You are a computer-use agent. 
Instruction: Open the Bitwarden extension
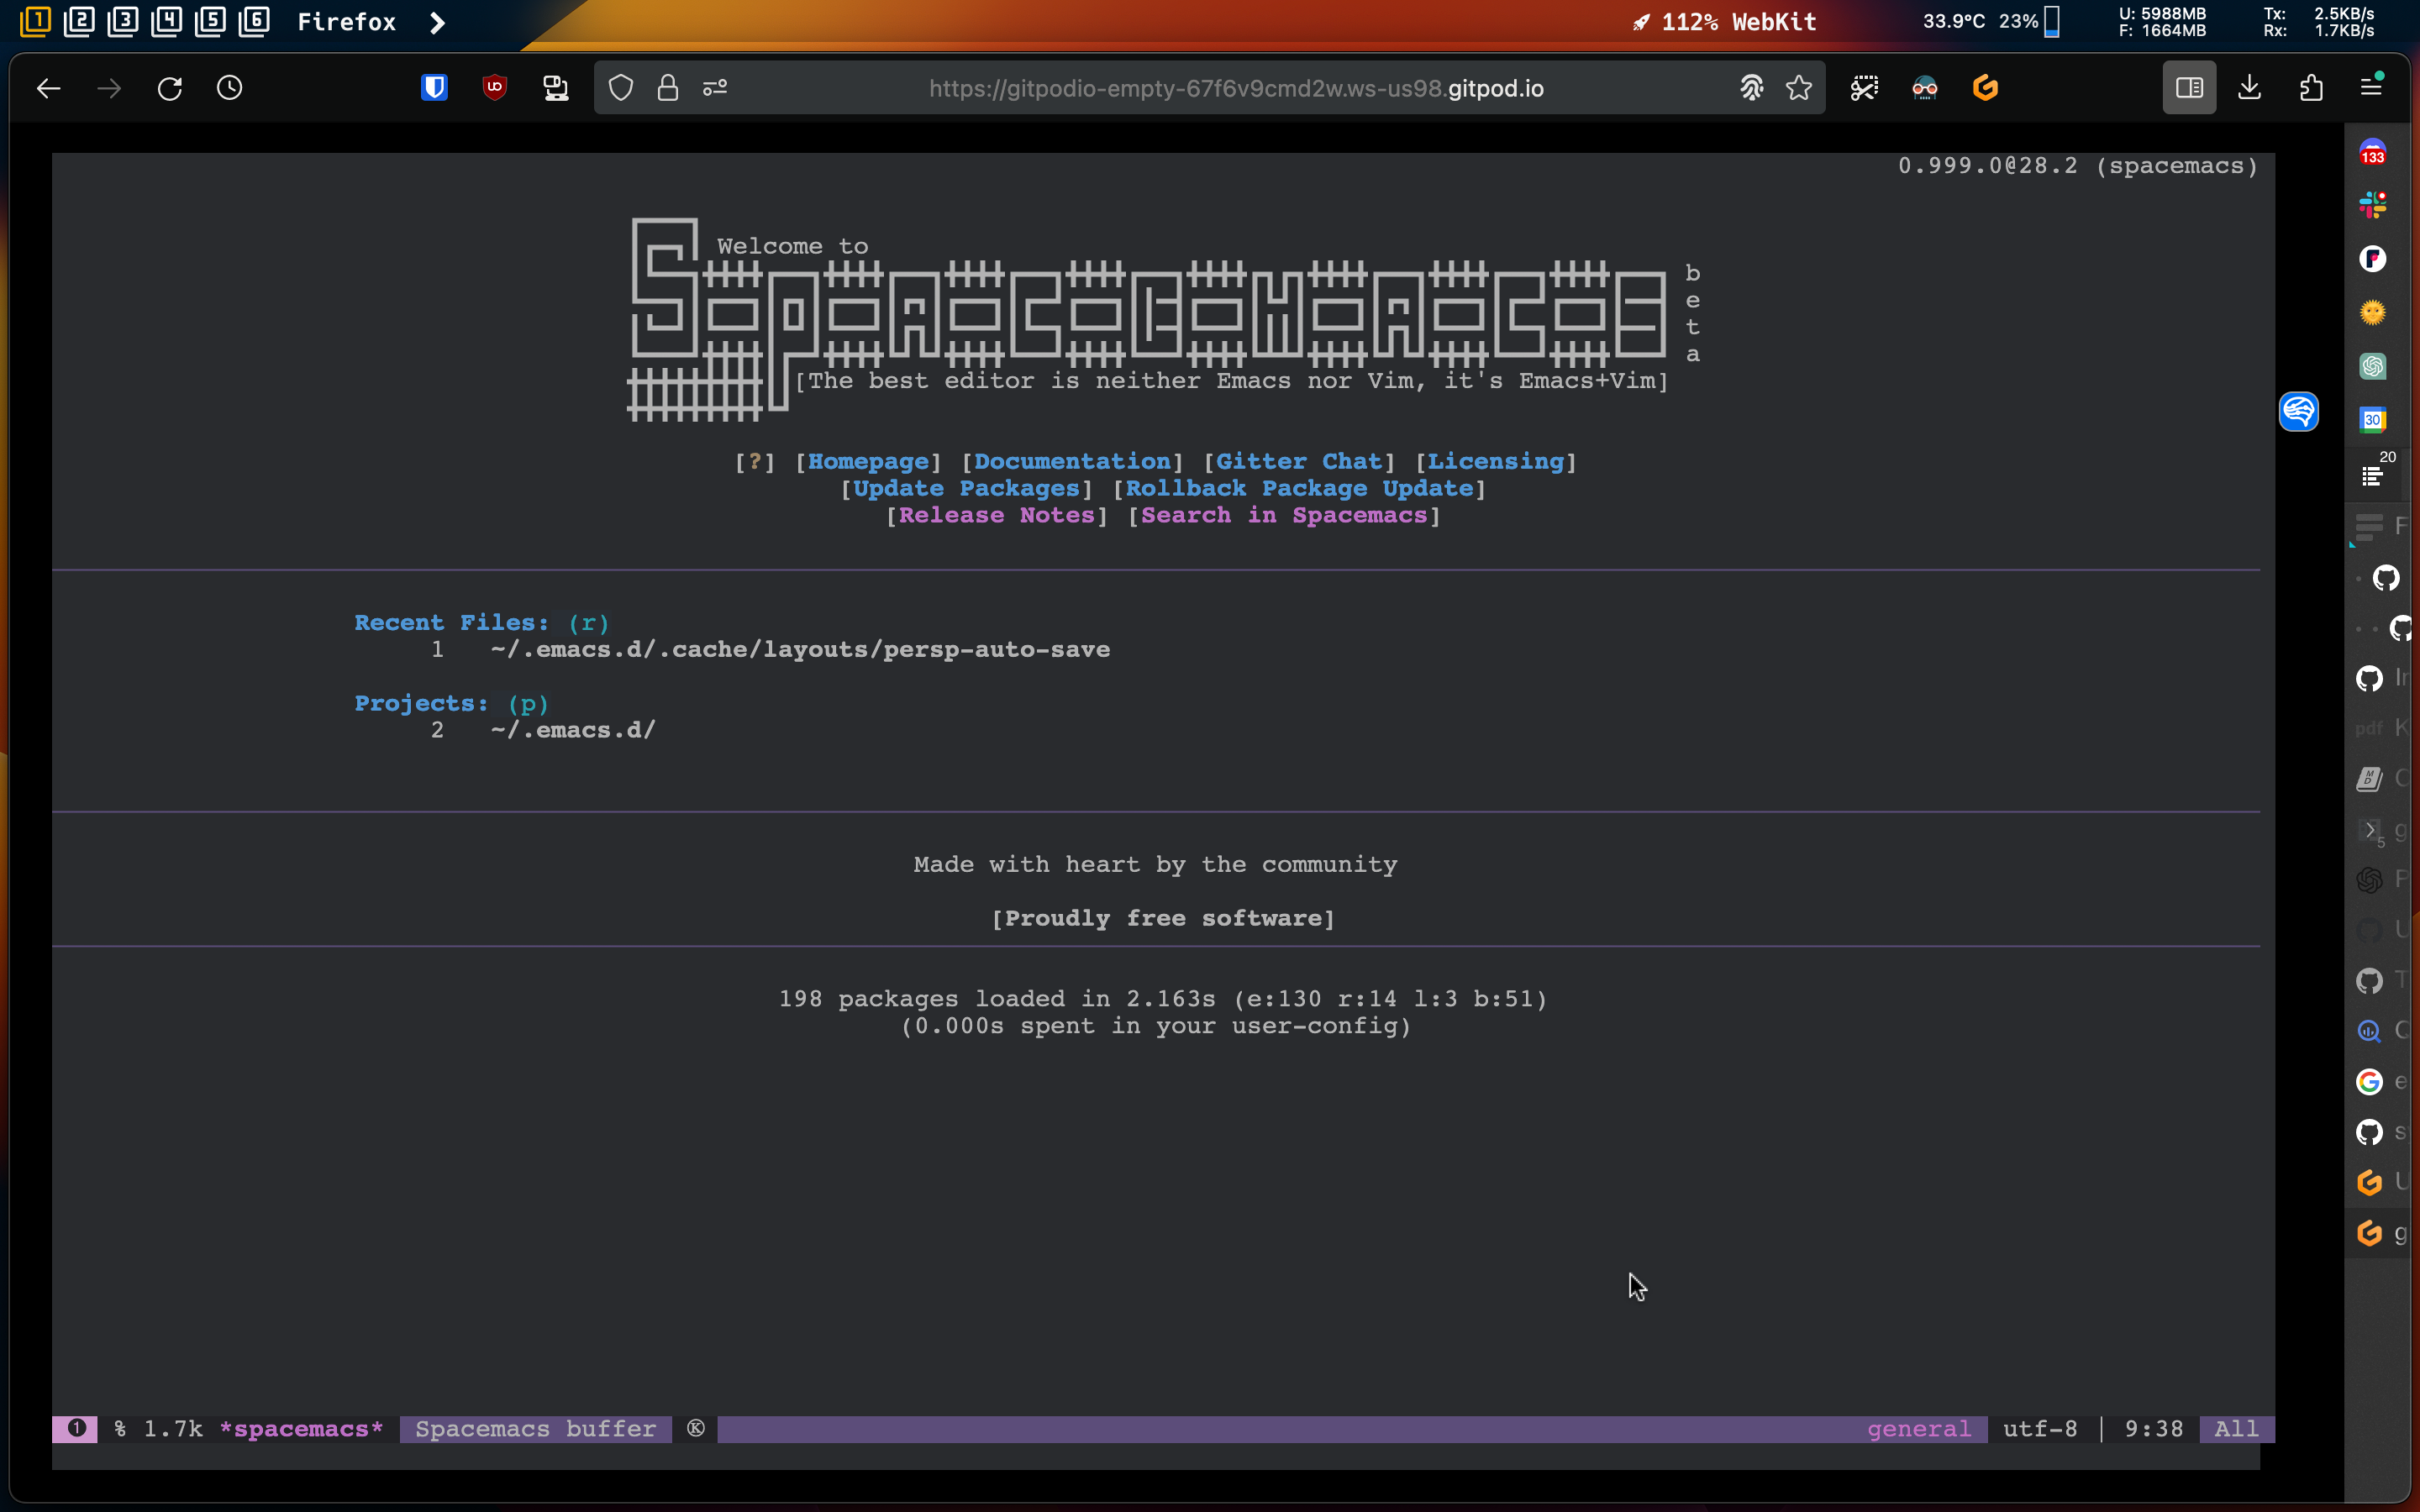point(434,88)
